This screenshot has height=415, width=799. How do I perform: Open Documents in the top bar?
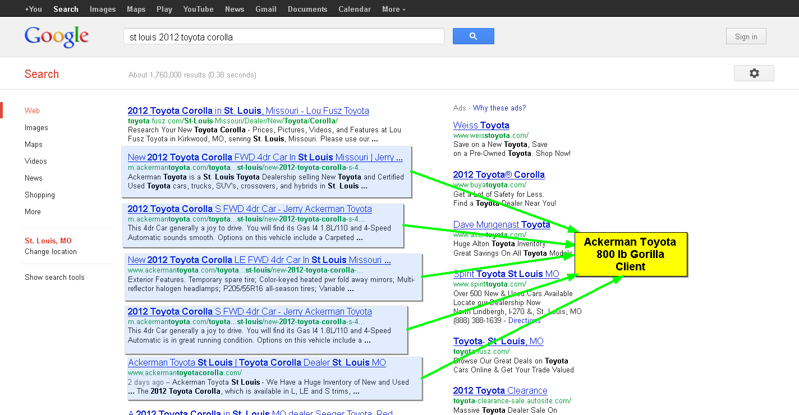(307, 9)
